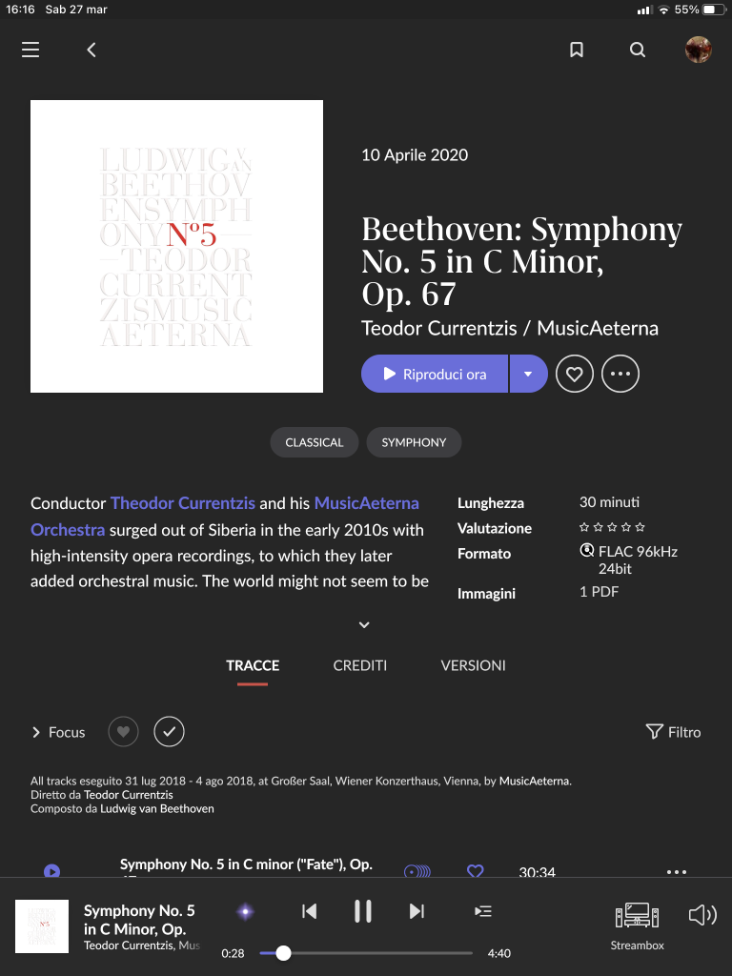Open the album three-dots options menu

tap(620, 374)
